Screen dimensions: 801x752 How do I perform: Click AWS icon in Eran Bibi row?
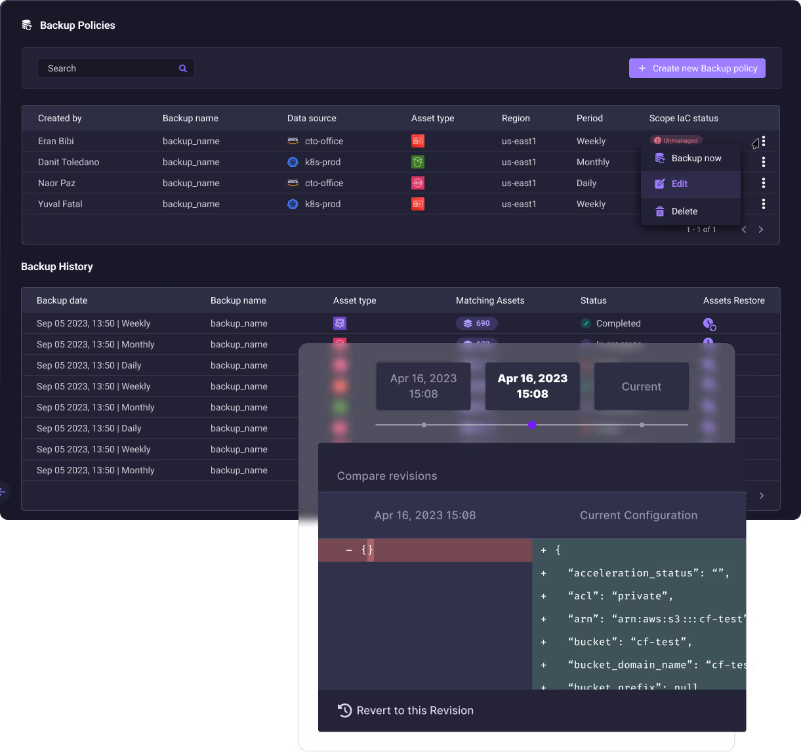(x=293, y=141)
